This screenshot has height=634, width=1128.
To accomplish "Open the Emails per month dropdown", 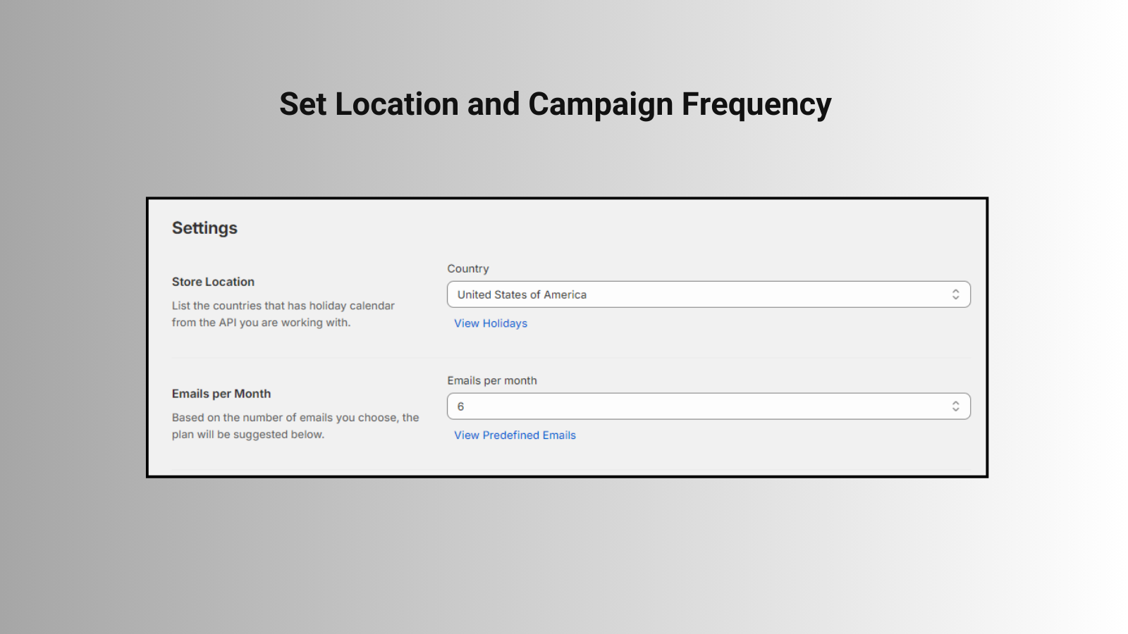I will pos(709,406).
